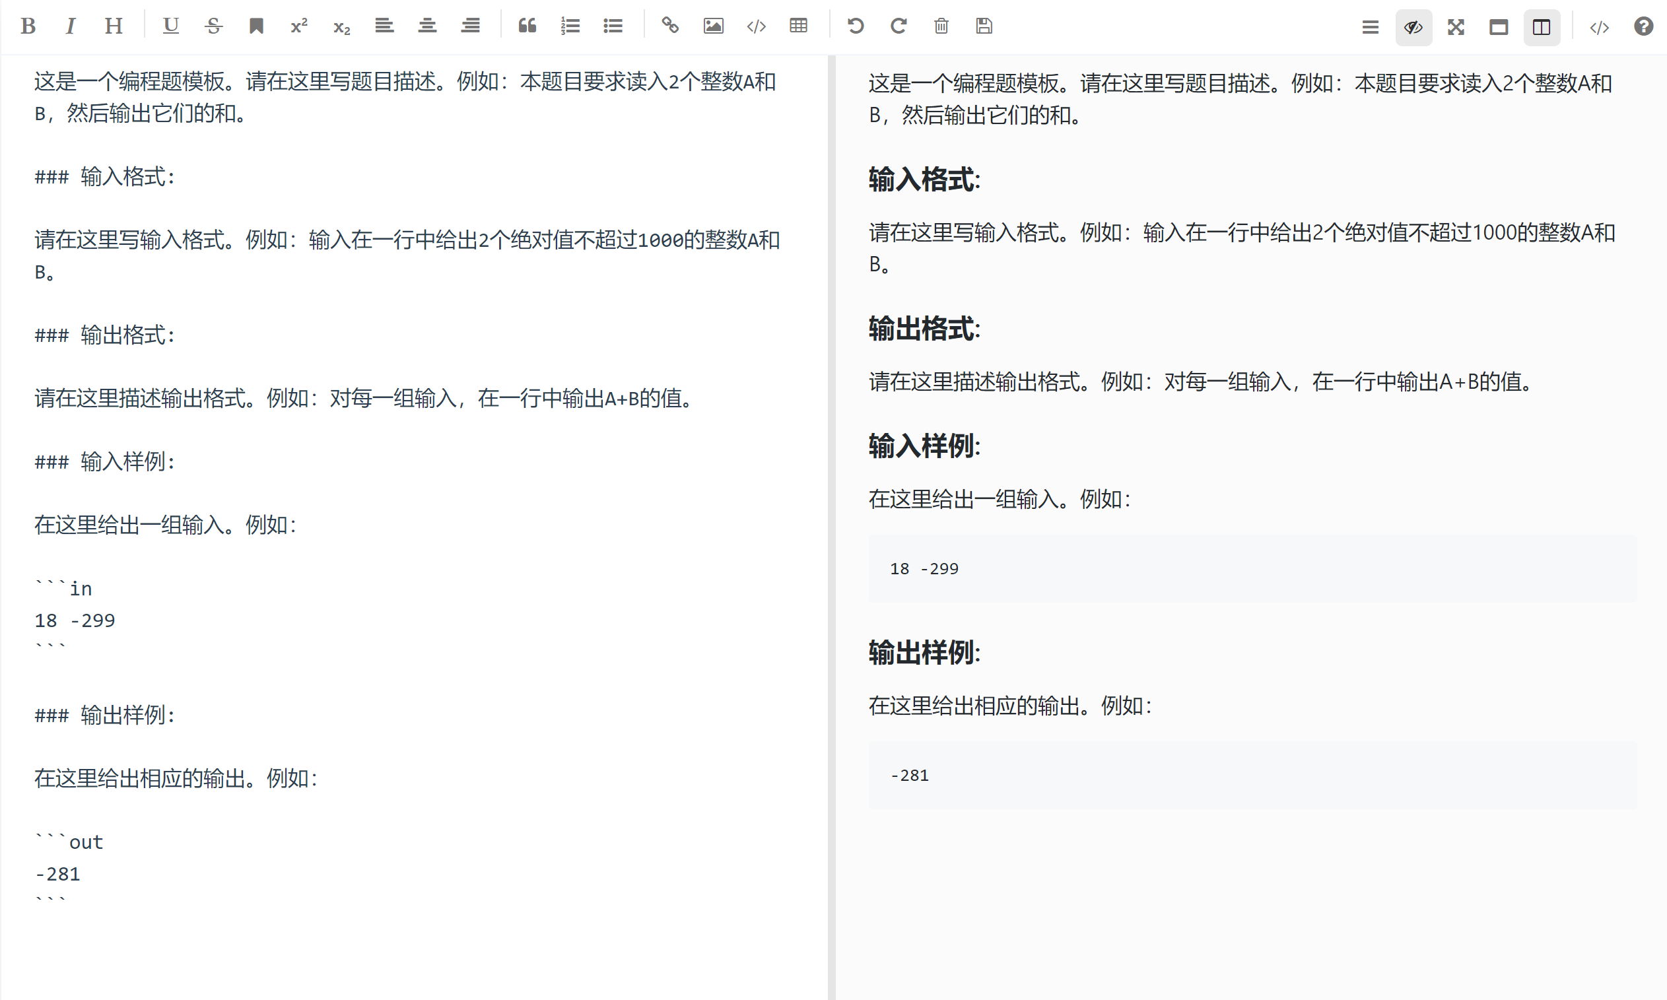Save the document

point(983,26)
